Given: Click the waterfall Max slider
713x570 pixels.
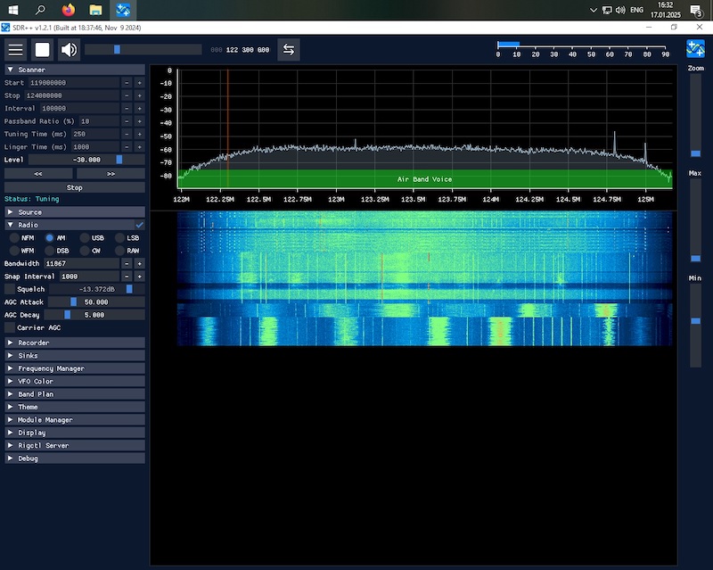Looking at the screenshot, I should tap(695, 221).
